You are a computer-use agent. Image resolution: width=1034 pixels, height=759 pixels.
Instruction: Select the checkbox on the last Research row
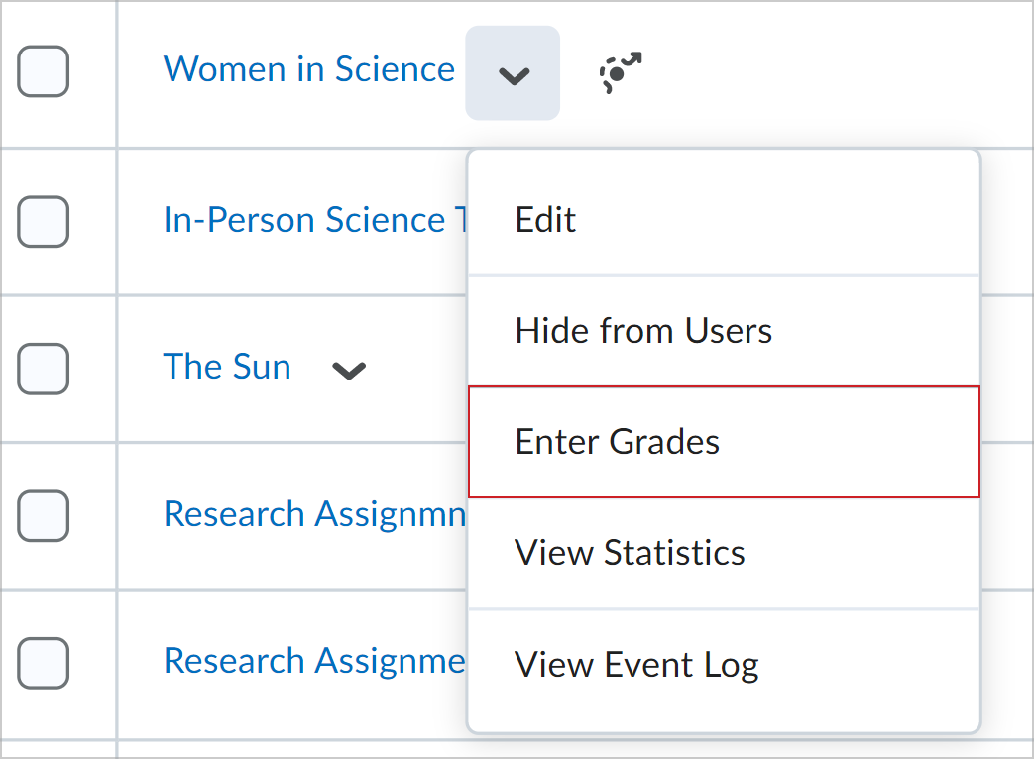point(43,662)
